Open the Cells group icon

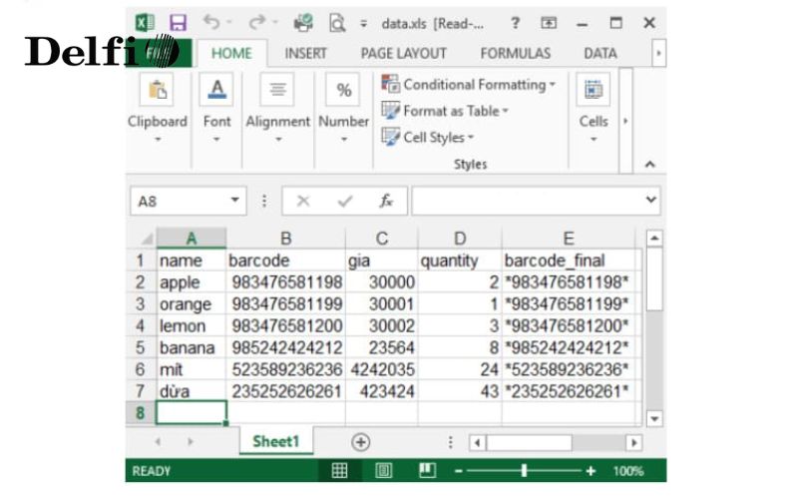594,91
